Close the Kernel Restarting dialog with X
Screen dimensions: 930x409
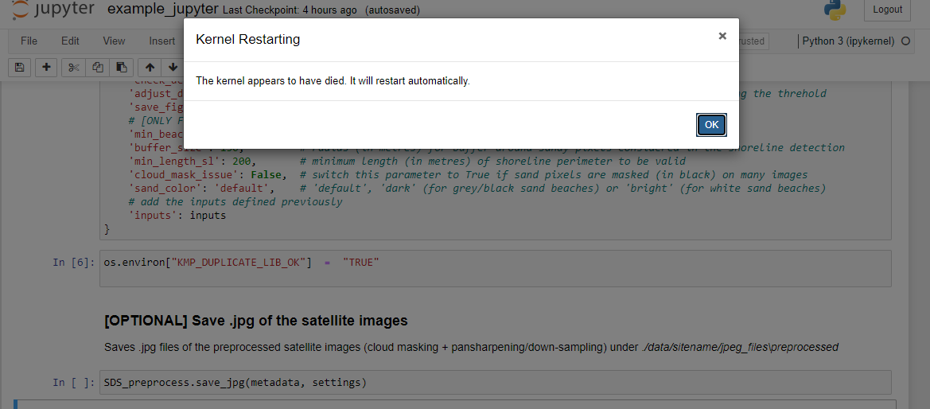point(722,36)
